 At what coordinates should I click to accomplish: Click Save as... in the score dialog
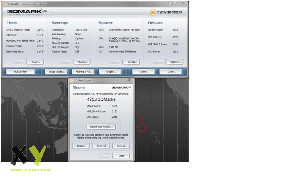point(121,146)
